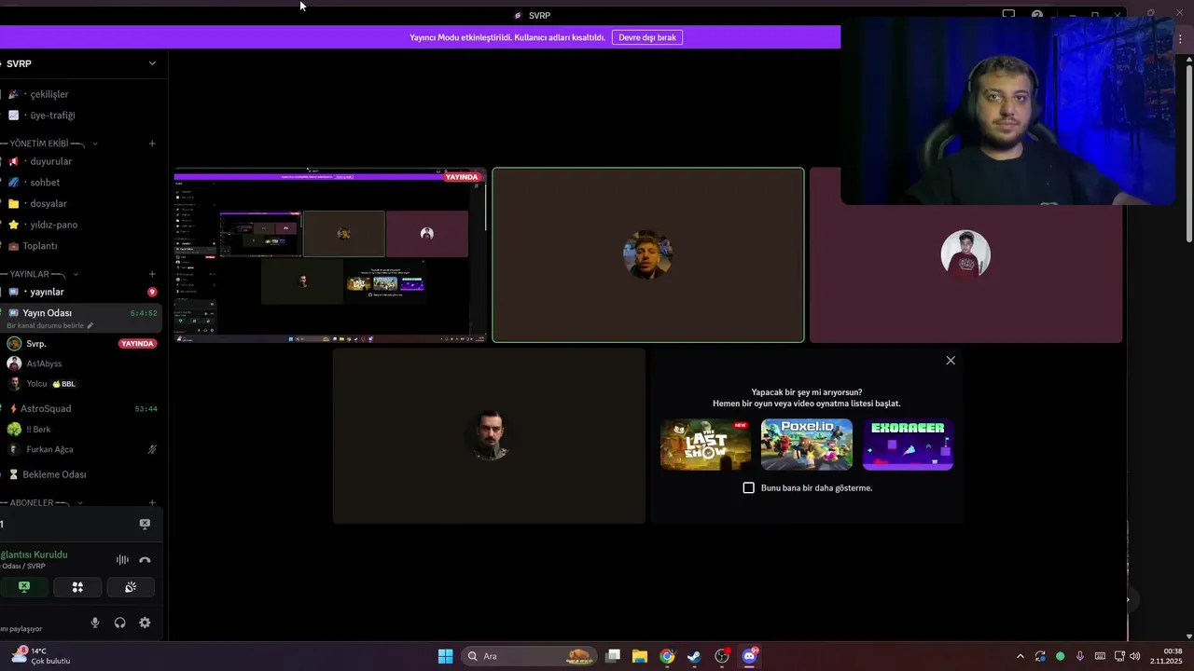Screen dimensions: 1194x671
Task: Open the SVRP server dropdown menu
Action: (x=152, y=63)
